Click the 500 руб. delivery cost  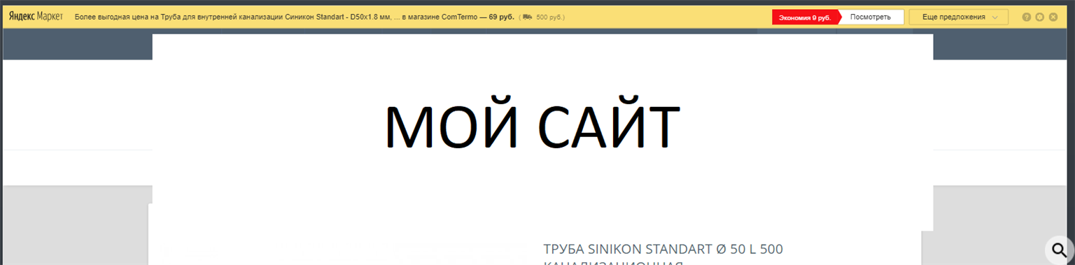(x=548, y=17)
